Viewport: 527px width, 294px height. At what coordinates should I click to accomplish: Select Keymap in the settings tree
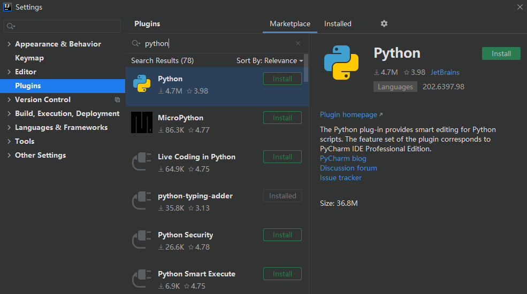tap(29, 58)
